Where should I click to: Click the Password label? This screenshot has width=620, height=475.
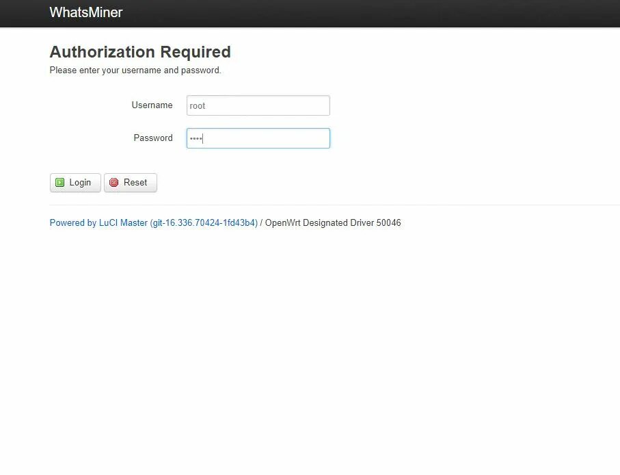coord(153,138)
